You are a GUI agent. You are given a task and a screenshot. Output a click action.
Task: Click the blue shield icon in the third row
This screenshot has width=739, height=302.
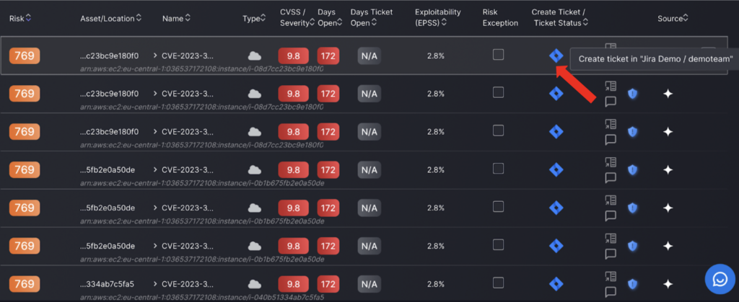click(x=632, y=132)
